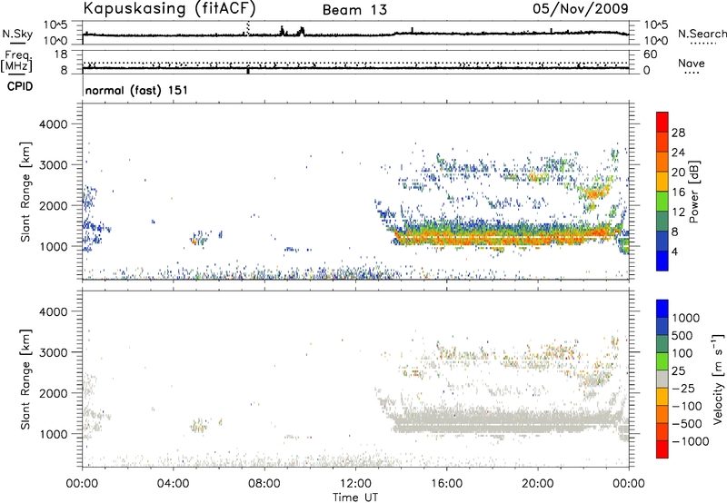Click the -500 label on velocity colorbar
This screenshot has height=503, width=727.
[687, 424]
